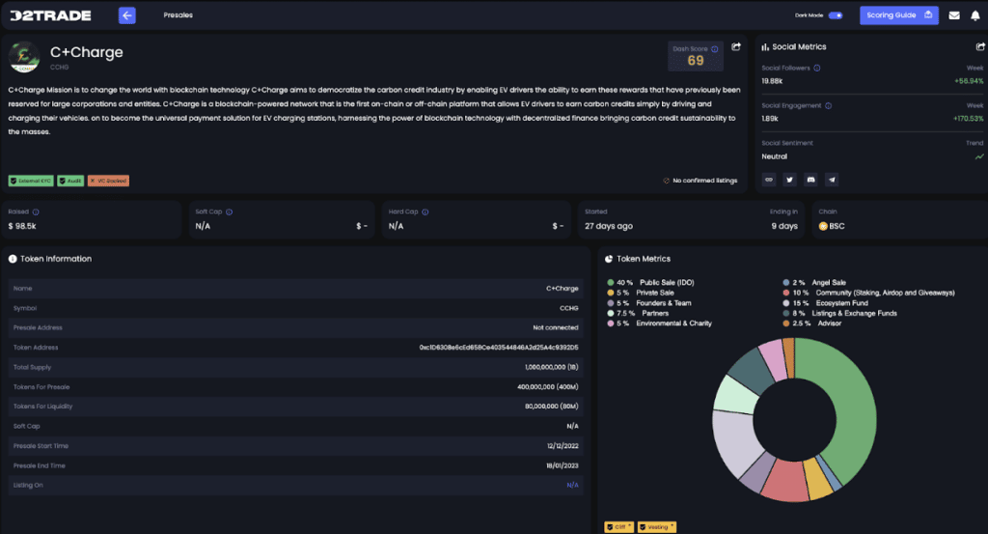The width and height of the screenshot is (988, 534).
Task: Click the Public Sale (IDO) legend swatch
Action: (x=611, y=282)
